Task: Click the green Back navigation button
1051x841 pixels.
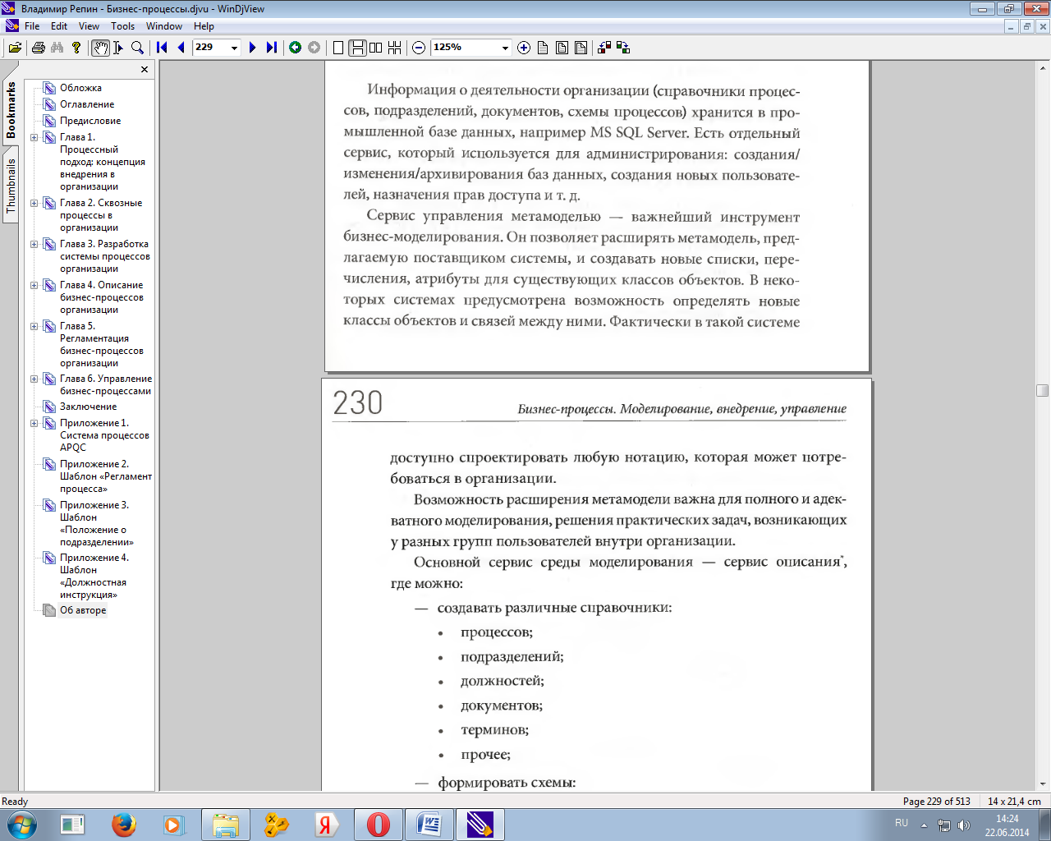Action: pyautogui.click(x=296, y=48)
